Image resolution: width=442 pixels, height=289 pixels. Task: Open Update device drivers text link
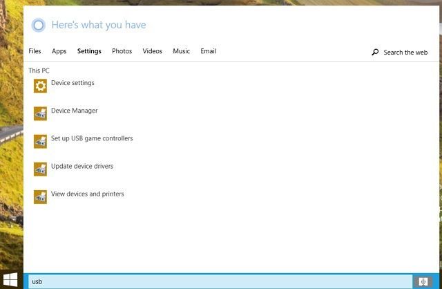(x=82, y=166)
